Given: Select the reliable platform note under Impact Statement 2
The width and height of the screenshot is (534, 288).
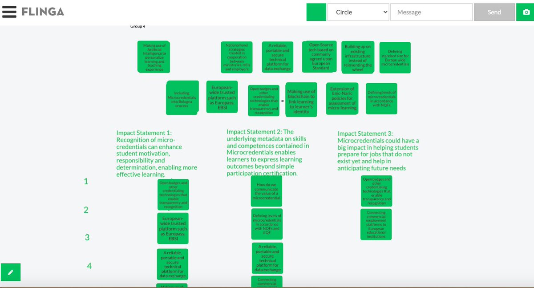Looking at the screenshot, I should click(x=267, y=258).
